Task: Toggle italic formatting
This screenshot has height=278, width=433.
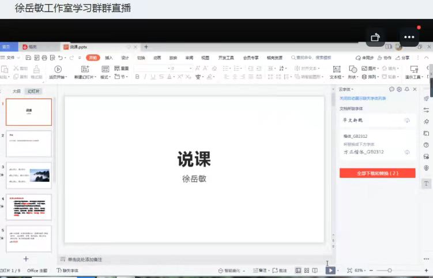Action: [145, 77]
